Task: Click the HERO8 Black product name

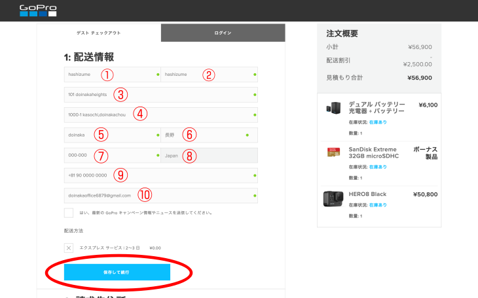Action: (367, 194)
